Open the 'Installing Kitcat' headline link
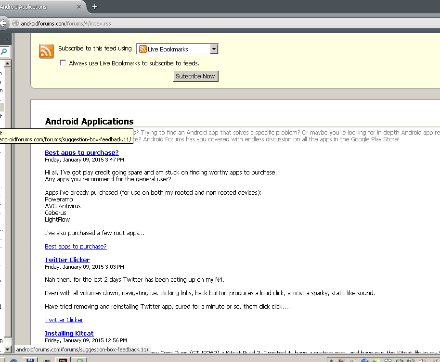The width and height of the screenshot is (440, 362). (69, 333)
